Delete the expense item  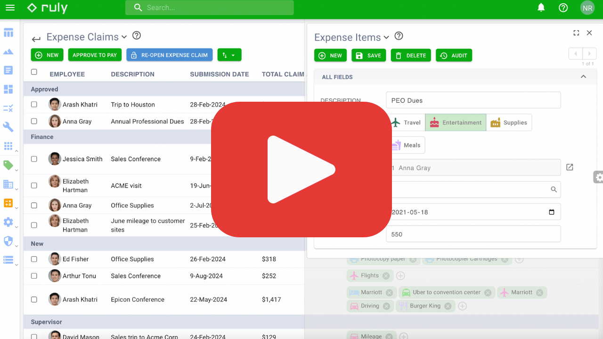coord(411,56)
